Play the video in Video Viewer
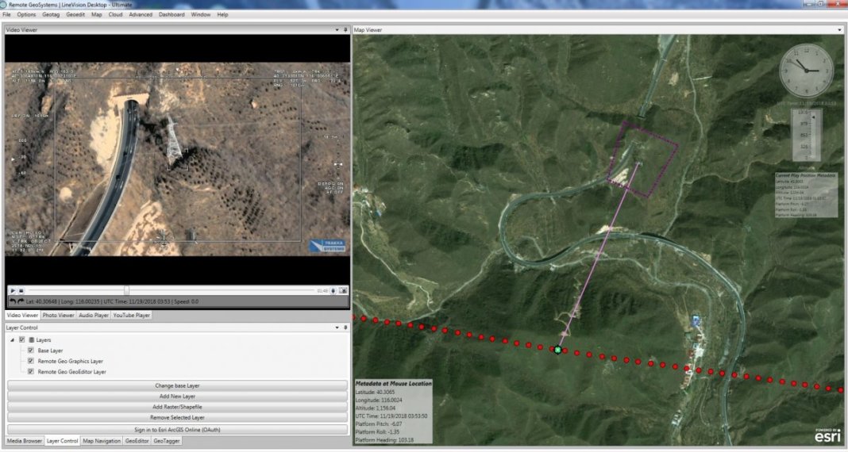848x452 pixels. click(x=13, y=290)
